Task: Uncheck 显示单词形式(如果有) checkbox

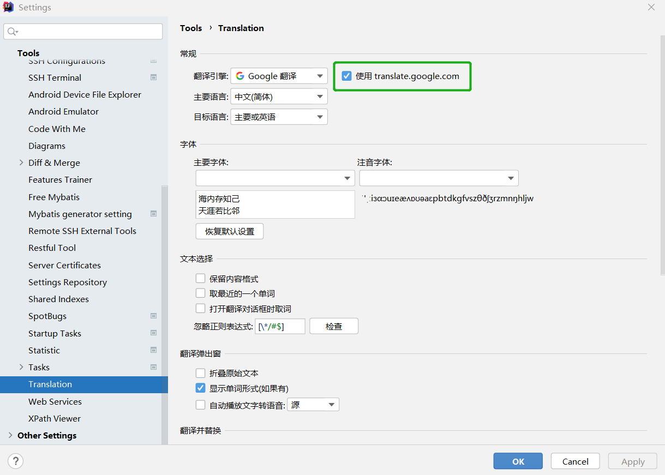Action: coord(200,388)
